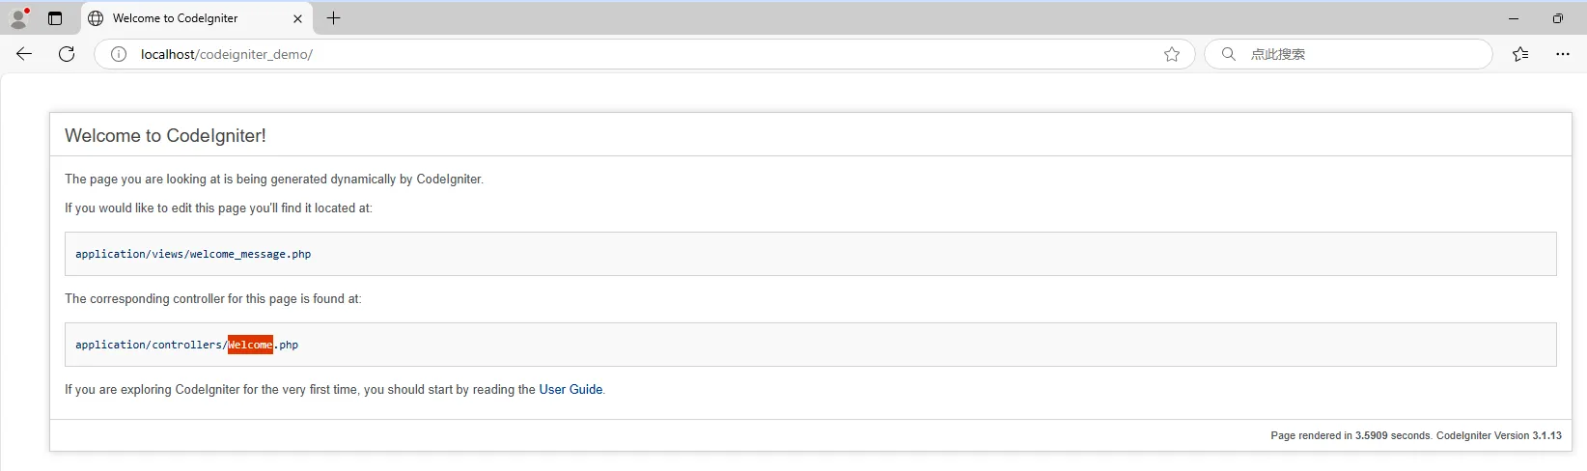Click the localhost address bar URL

(x=227, y=54)
